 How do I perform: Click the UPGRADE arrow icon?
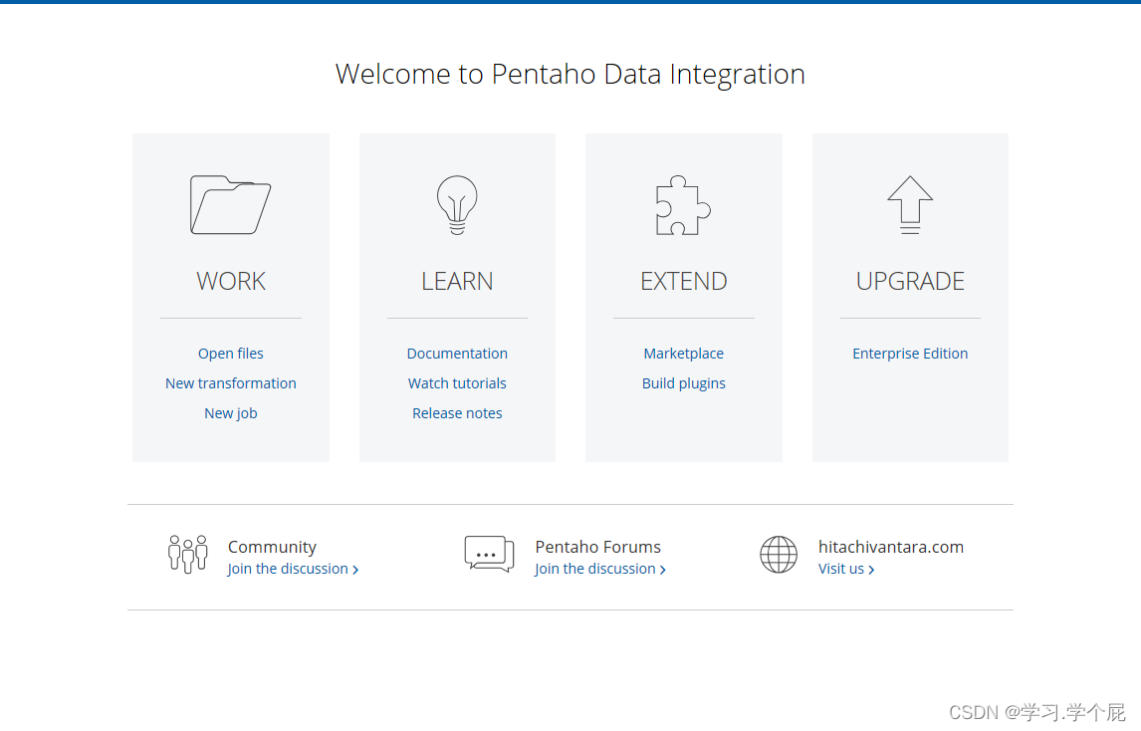pos(910,204)
